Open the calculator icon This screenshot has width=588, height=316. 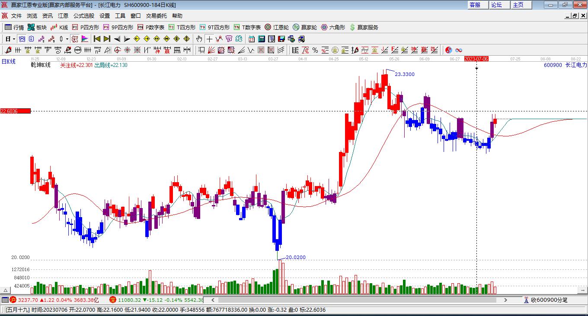tap(261, 39)
